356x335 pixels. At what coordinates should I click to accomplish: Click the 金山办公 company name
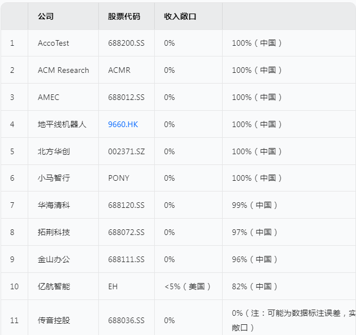[x=54, y=259]
